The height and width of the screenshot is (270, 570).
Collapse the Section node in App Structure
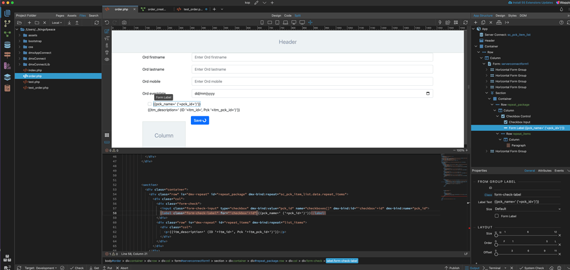(x=487, y=93)
